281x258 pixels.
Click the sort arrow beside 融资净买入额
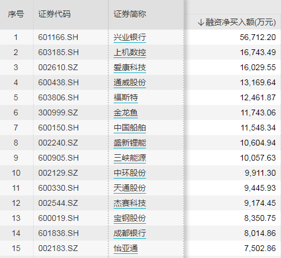pyautogui.click(x=201, y=23)
